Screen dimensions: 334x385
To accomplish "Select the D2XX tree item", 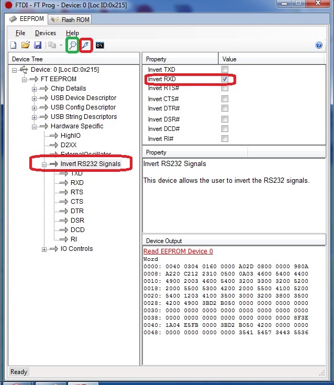I will pos(69,145).
